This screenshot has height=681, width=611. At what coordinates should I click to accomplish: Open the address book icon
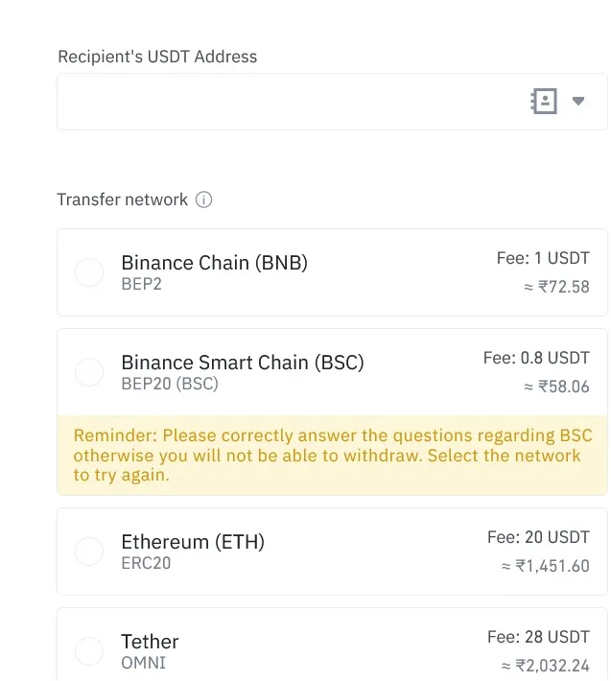[x=544, y=102]
